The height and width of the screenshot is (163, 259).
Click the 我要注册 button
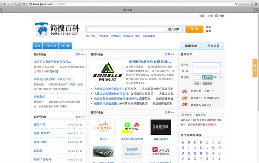coord(207,83)
